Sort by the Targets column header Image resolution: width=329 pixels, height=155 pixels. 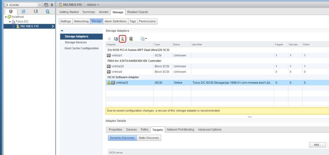click(x=281, y=44)
